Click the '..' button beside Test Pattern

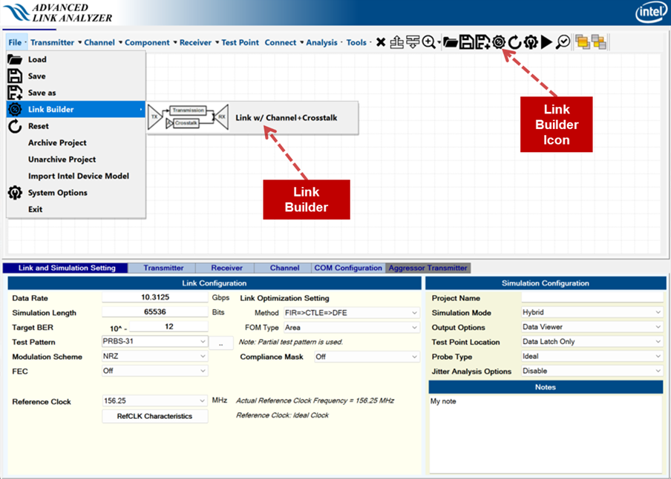[x=220, y=343]
